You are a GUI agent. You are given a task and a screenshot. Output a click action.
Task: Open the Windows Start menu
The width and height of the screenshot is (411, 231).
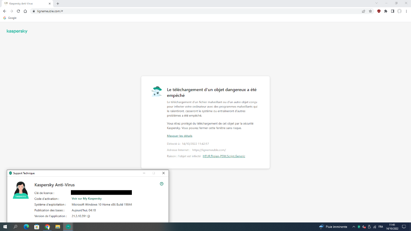tap(5, 227)
